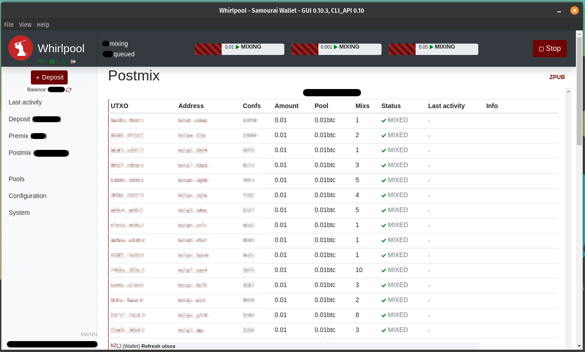Open System in the sidebar

click(19, 213)
